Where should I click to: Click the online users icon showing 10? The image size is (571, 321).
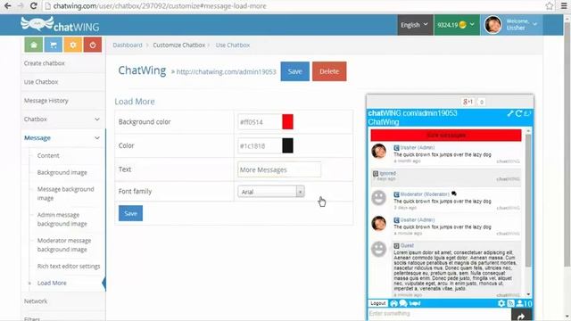click(524, 303)
